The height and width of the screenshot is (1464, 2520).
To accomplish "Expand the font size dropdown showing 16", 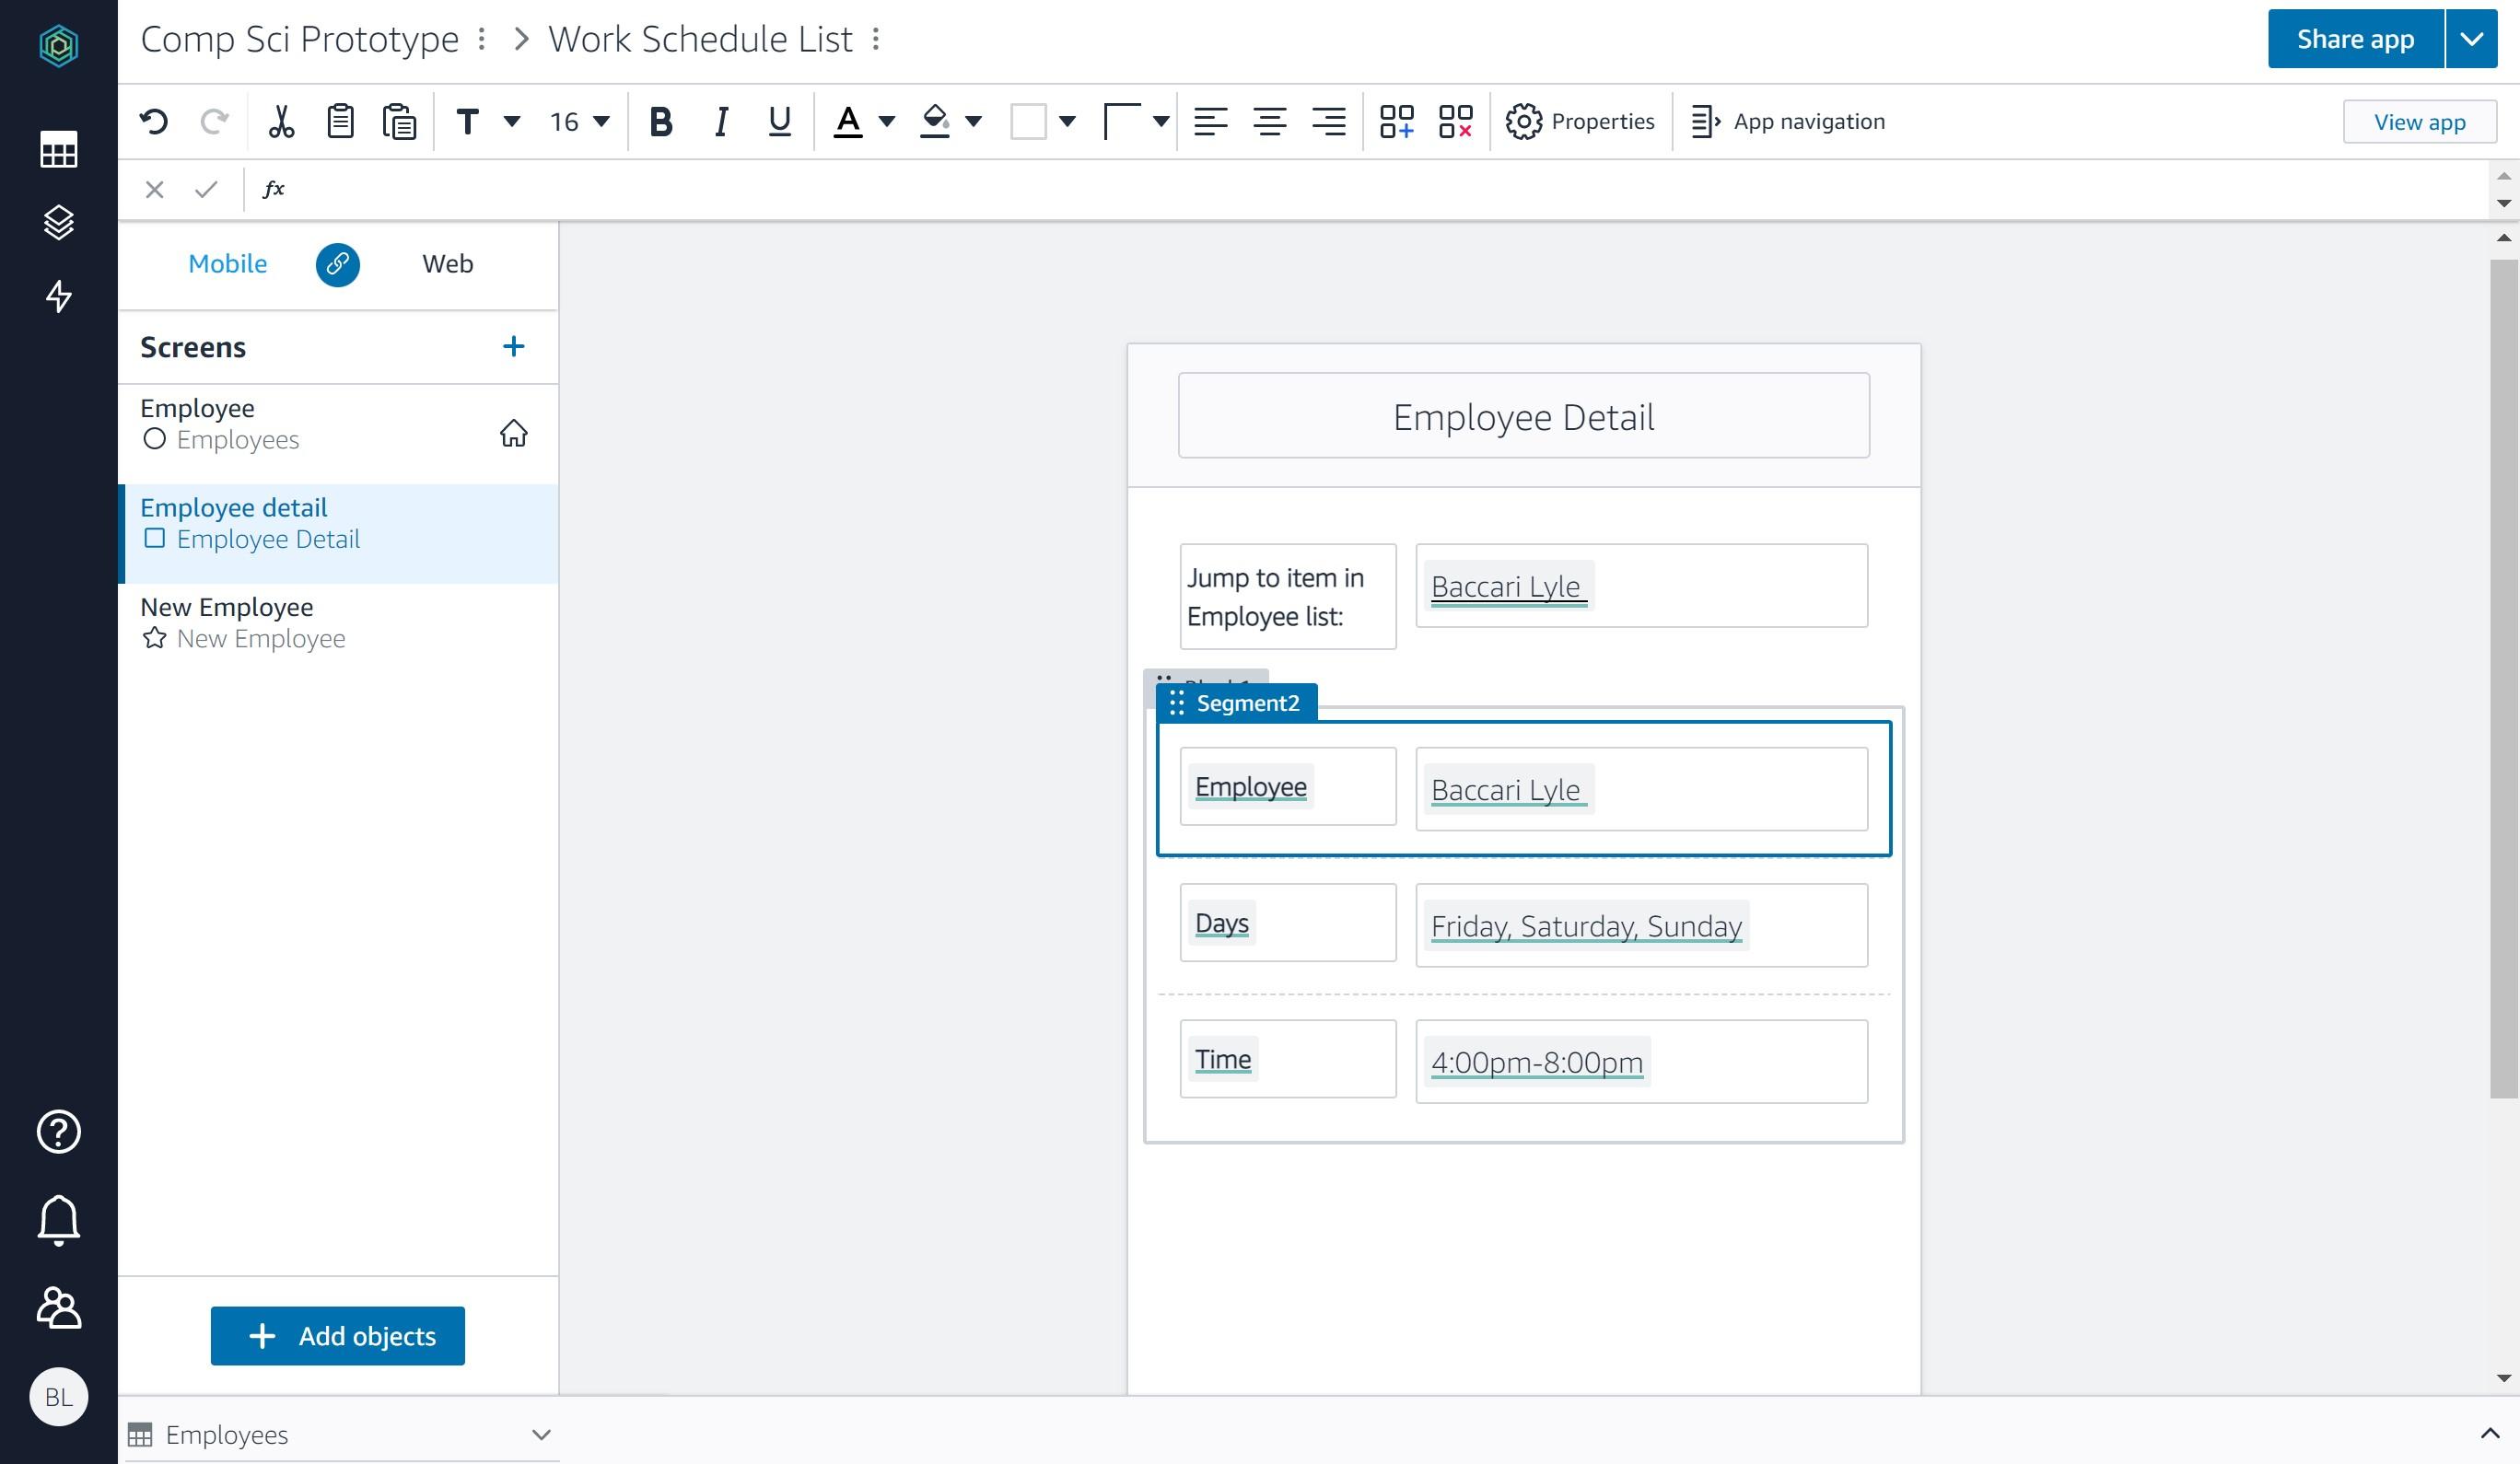I will pos(603,119).
